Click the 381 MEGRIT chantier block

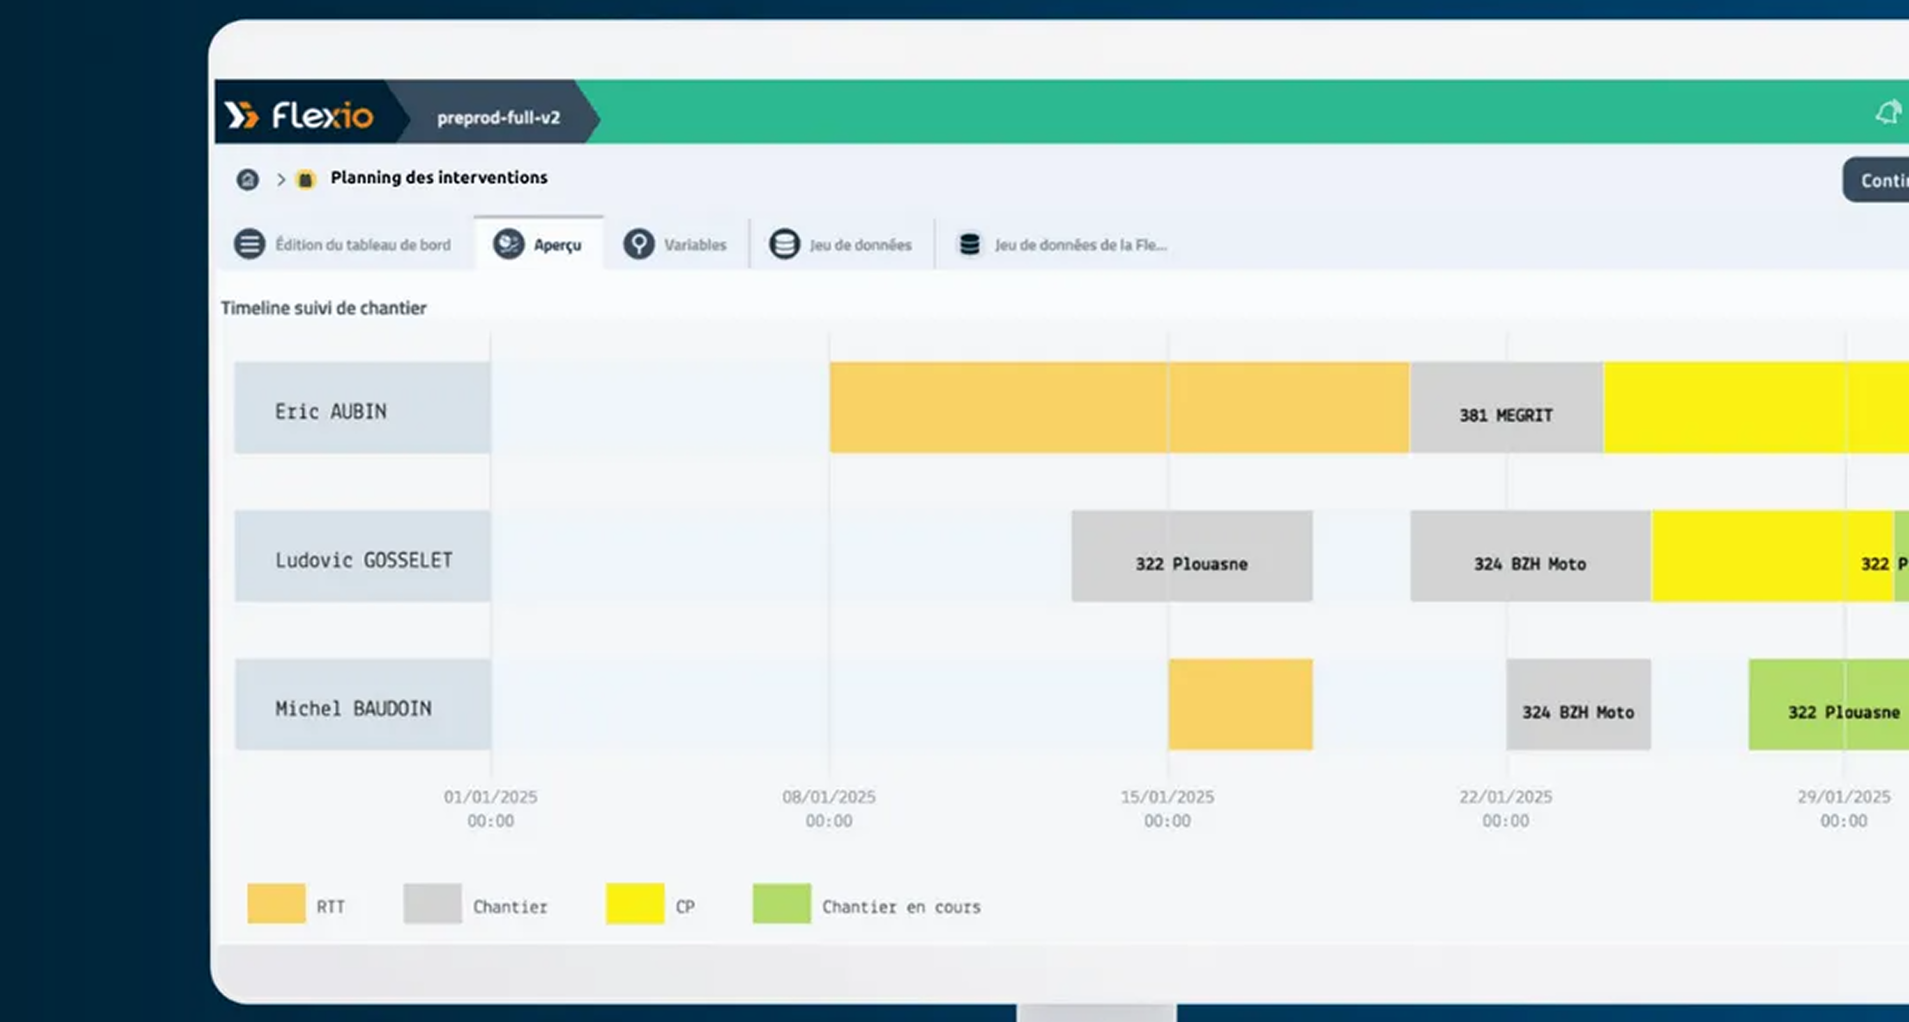[1506, 407]
